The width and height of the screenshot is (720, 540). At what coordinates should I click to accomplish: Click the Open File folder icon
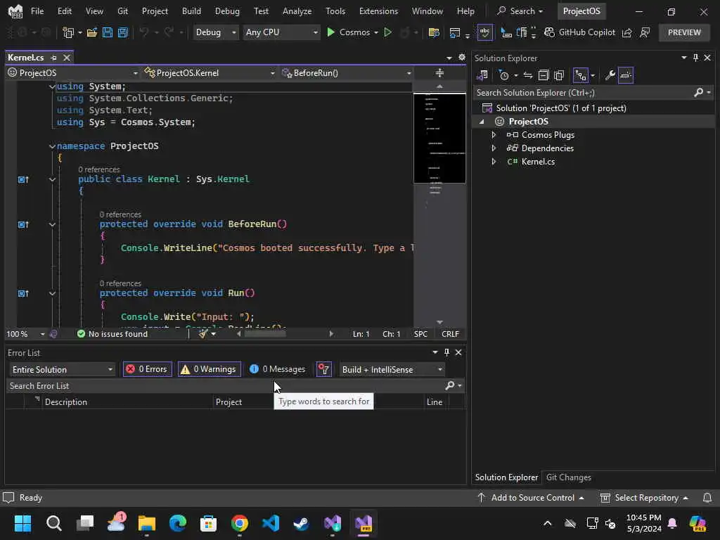(92, 32)
